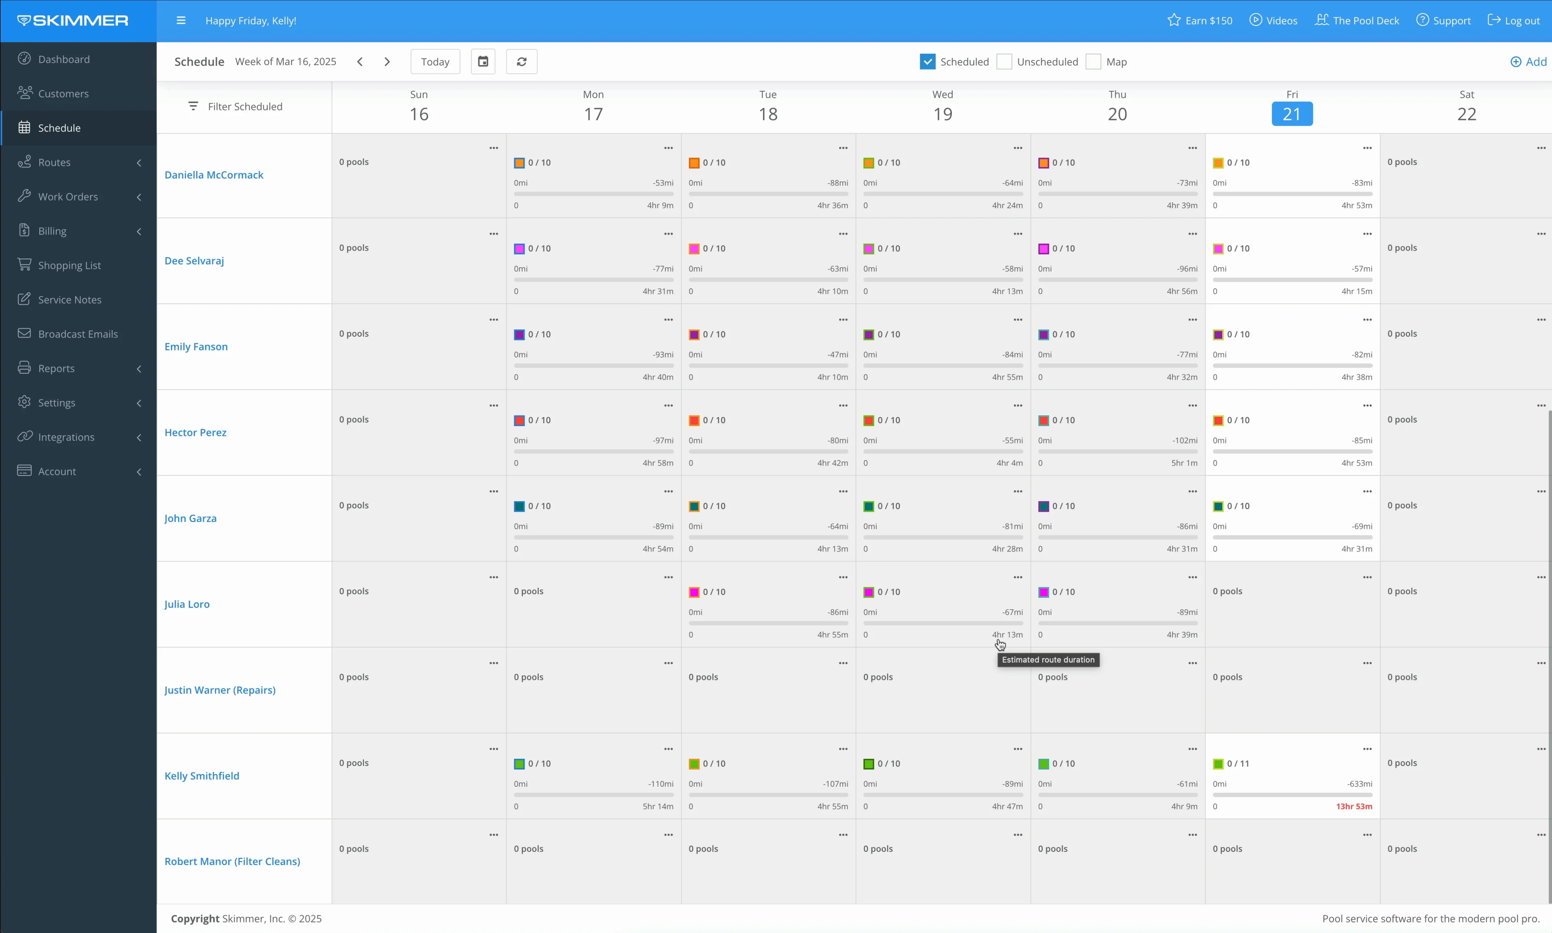Expand the Work Orders sidebar menu
Screen dimensions: 1552x933
click(x=78, y=197)
